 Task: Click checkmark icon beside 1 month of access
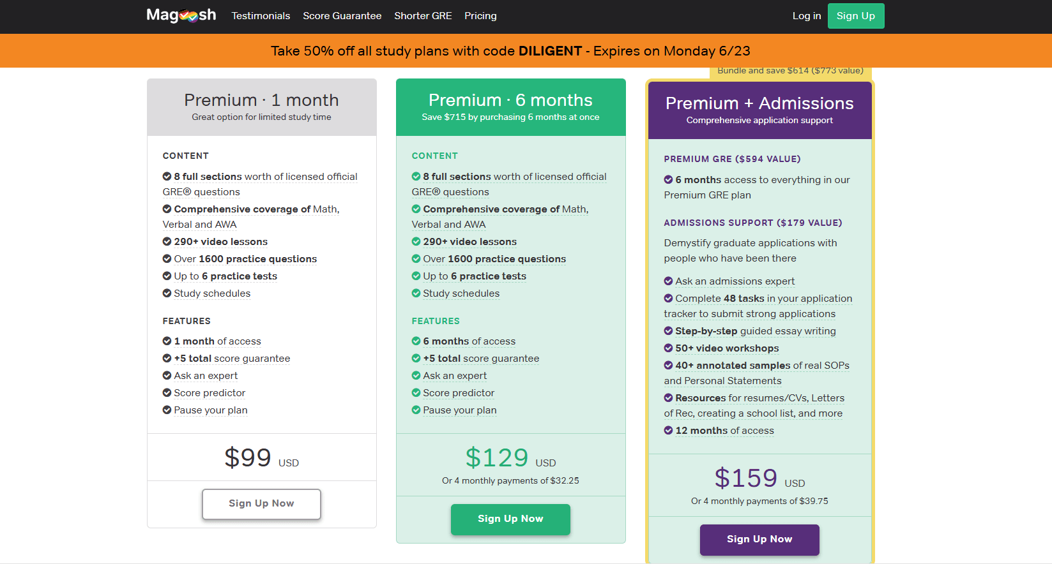[x=167, y=341]
